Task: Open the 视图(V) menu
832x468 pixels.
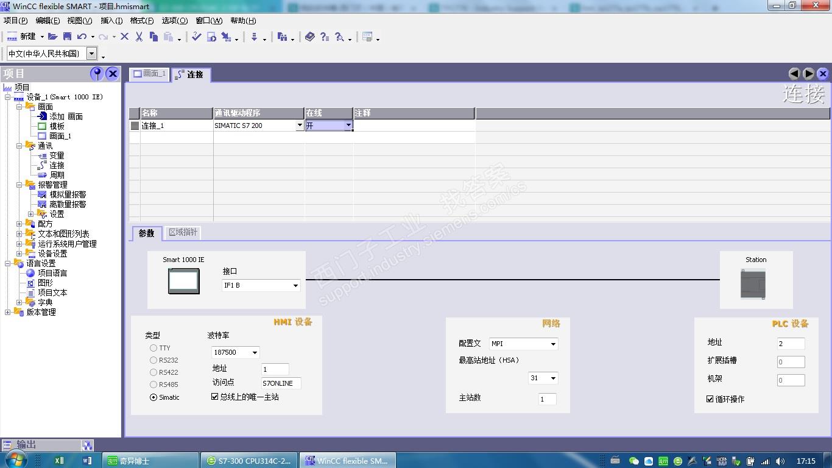Action: (x=80, y=20)
